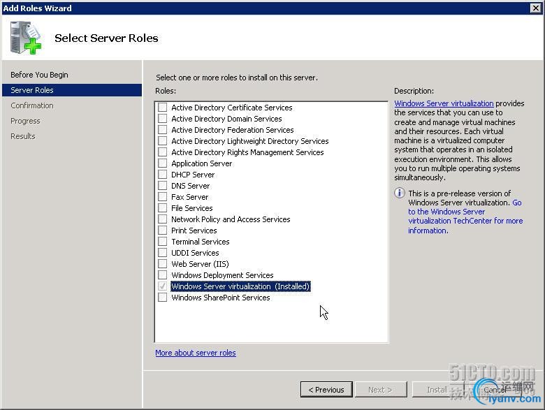Close the Add Roles Wizard window
Viewport: 545px width, 410px height.
pos(536,8)
